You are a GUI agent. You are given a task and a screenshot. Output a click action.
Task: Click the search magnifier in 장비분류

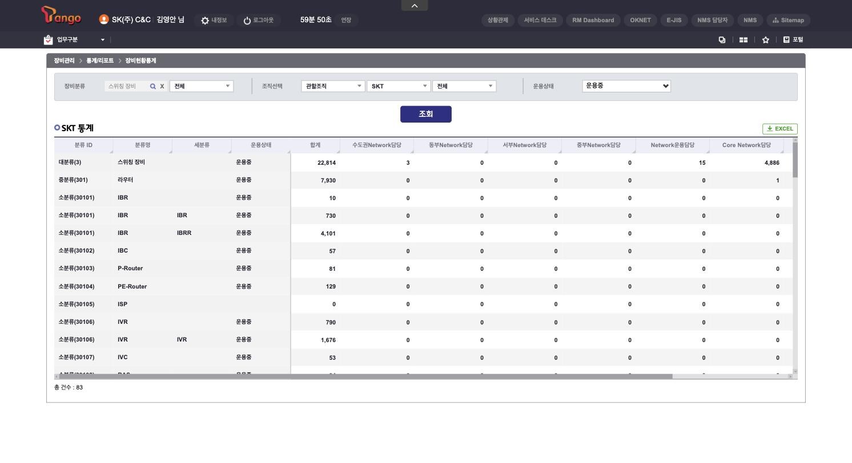coord(153,87)
